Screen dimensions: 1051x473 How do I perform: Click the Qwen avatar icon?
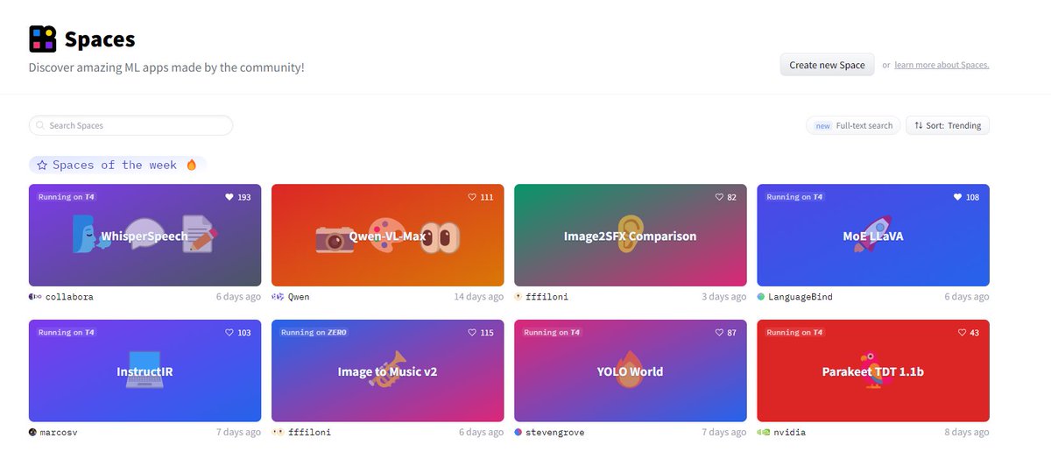tap(278, 297)
